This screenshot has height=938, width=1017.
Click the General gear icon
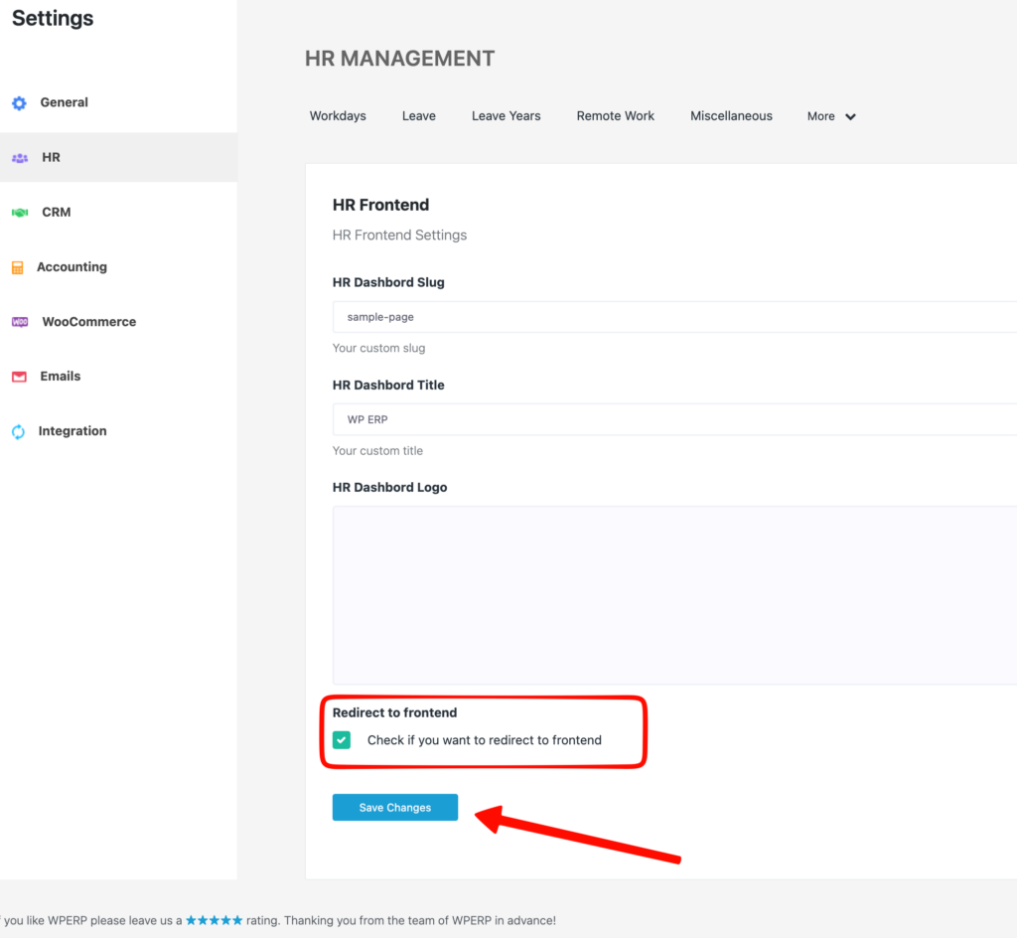click(x=19, y=103)
